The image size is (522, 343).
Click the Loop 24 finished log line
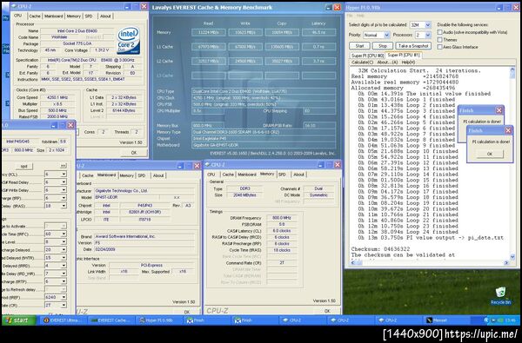point(408,232)
